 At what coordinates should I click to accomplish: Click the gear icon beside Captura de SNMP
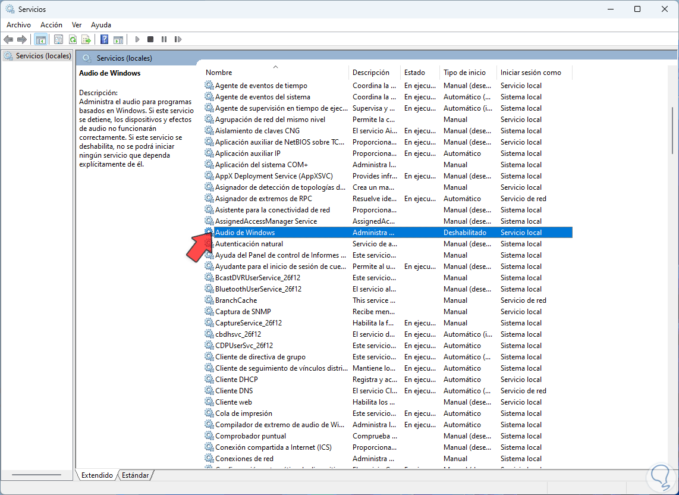209,311
